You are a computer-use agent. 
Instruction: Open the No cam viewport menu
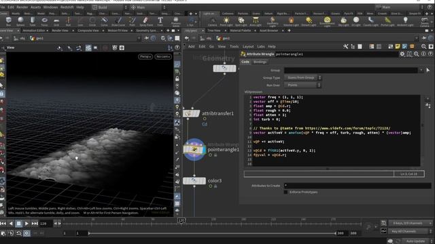coord(163,56)
